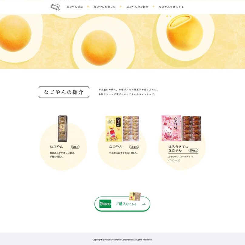The width and height of the screenshot is (245, 245).
Task: Select the Hello Kitty Nagoyan box image
Action: (x=181, y=128)
